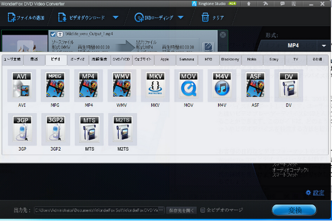The height and width of the screenshot is (221, 332).
Task: Select the MTS format icon
Action: click(89, 129)
